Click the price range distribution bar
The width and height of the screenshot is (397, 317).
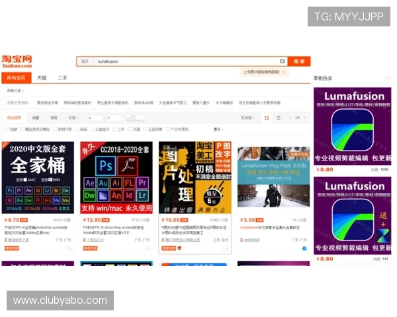click(135, 118)
